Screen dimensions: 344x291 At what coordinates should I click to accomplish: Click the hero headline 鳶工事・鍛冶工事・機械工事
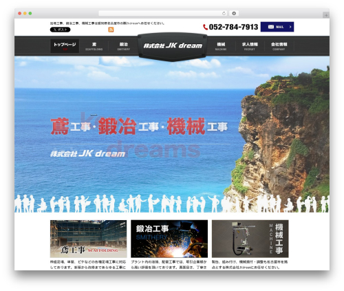tap(139, 127)
